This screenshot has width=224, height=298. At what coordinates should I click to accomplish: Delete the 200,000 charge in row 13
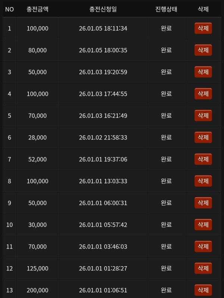(203, 290)
